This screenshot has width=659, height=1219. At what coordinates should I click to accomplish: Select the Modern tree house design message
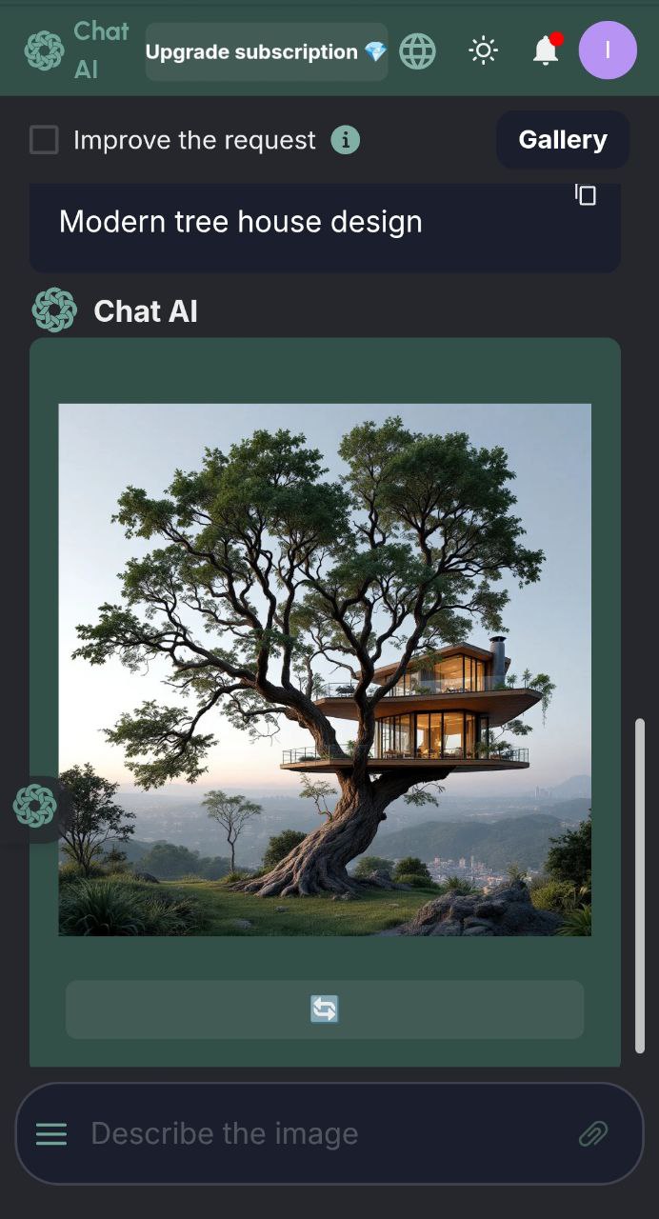325,227
